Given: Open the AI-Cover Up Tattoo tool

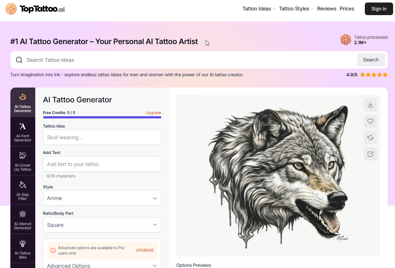Looking at the screenshot, I should [22, 161].
